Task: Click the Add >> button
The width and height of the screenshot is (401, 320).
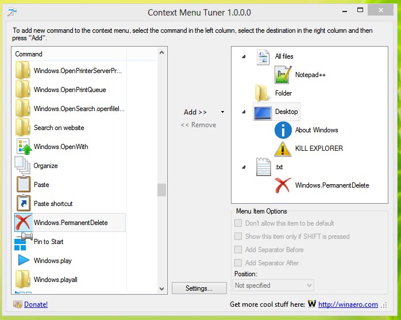Action: click(195, 112)
